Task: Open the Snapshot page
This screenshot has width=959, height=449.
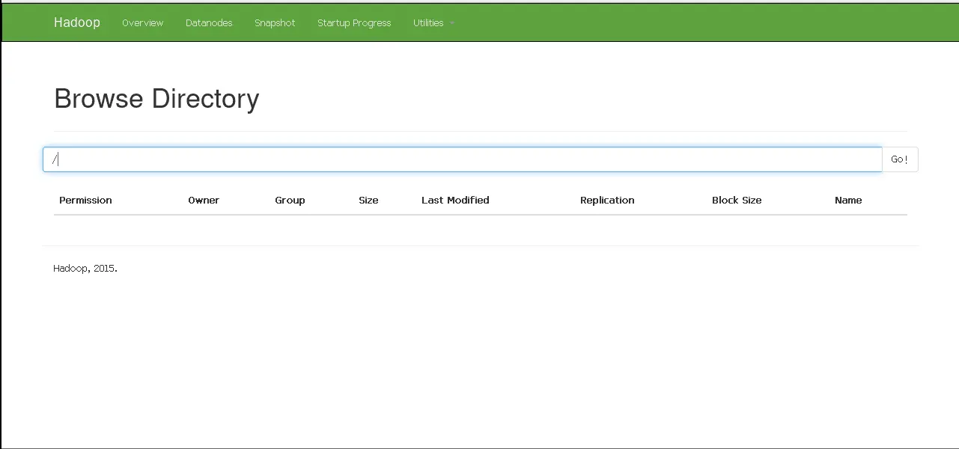Action: (275, 23)
